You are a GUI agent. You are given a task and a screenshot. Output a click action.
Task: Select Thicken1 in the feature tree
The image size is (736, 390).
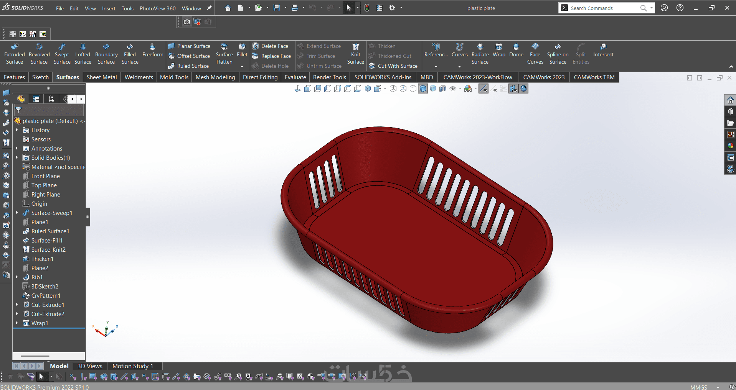[42, 259]
